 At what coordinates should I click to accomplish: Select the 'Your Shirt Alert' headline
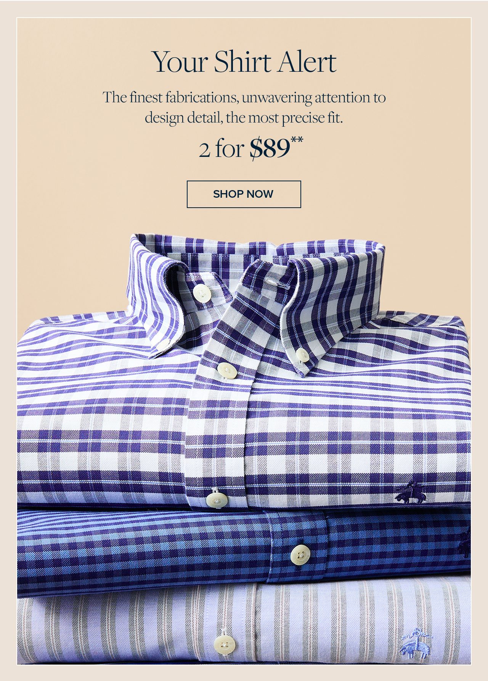tap(244, 62)
